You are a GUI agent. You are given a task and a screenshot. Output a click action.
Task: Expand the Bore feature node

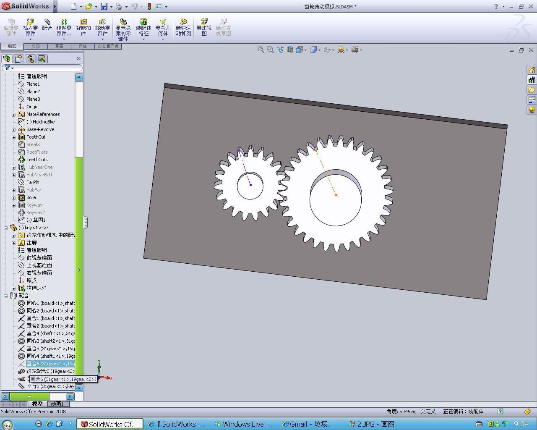click(14, 197)
